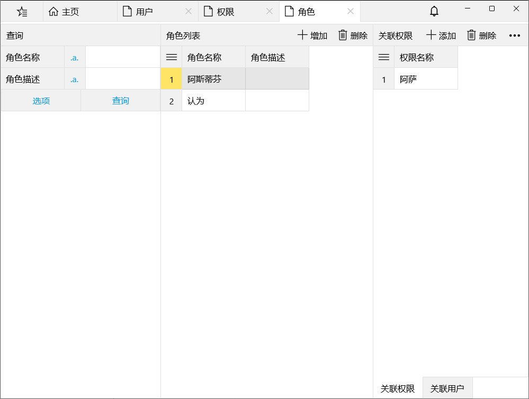Open role list column menu icon
This screenshot has width=529, height=399.
[171, 57]
